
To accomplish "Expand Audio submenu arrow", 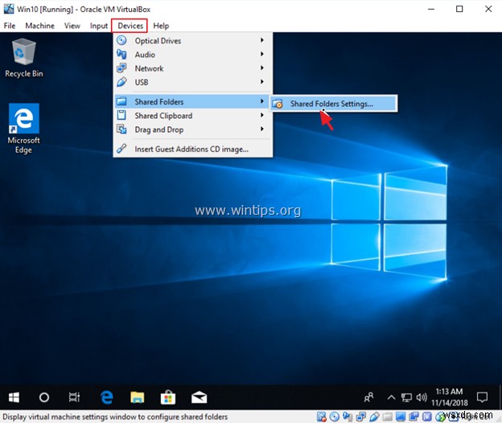I will click(262, 54).
